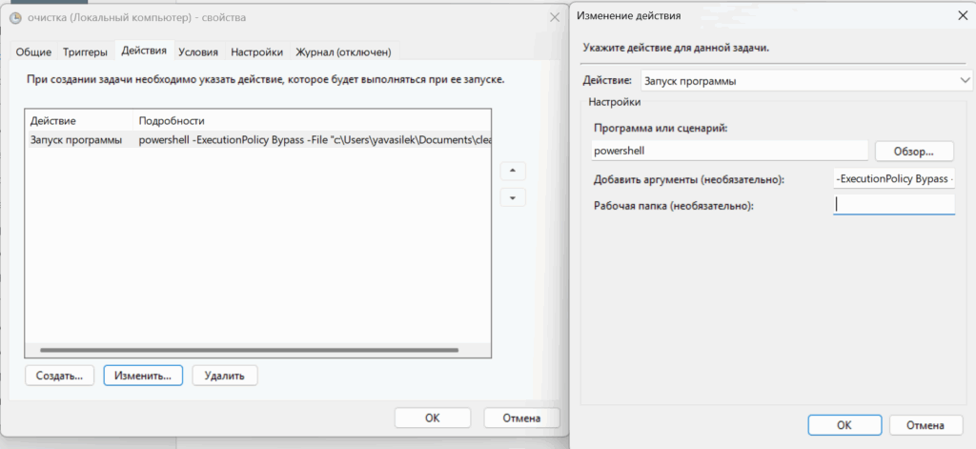
Task: Switch to the Общие tab
Action: point(33,52)
